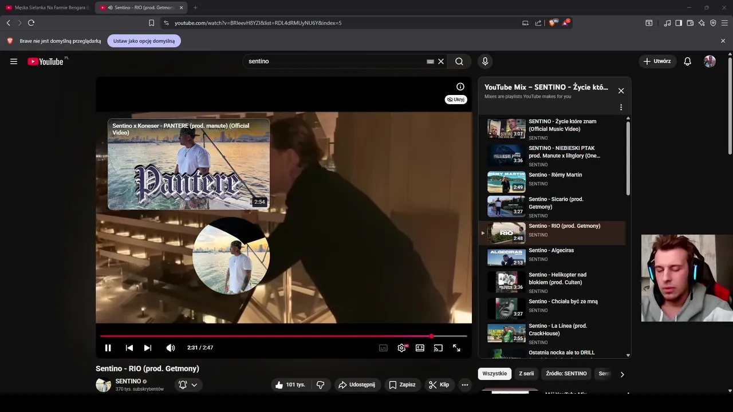The height and width of the screenshot is (412, 733).
Task: Hide the end-screen cards with Ukryj
Action: pyautogui.click(x=456, y=100)
